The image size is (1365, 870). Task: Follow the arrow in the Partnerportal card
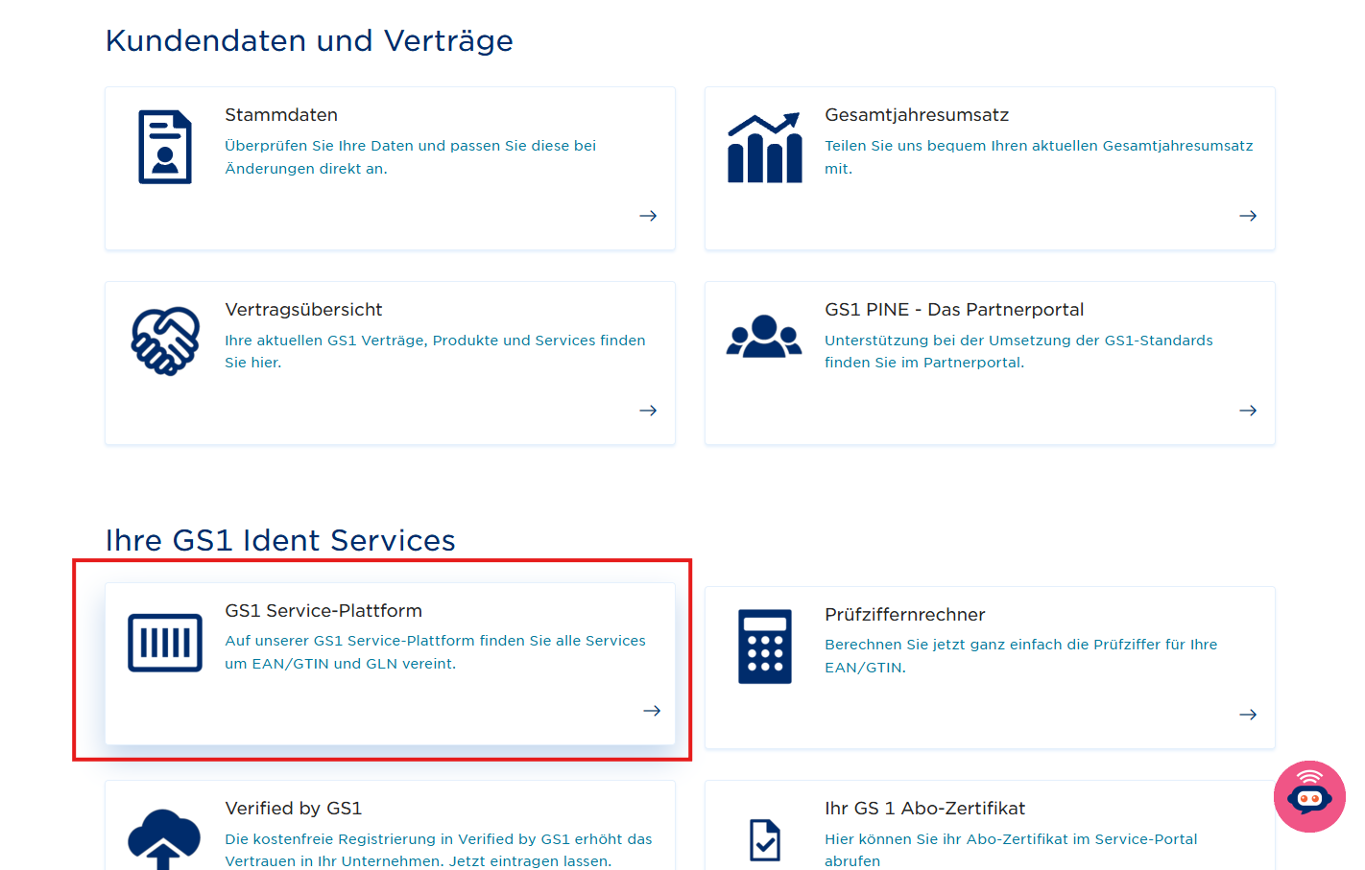1248,411
